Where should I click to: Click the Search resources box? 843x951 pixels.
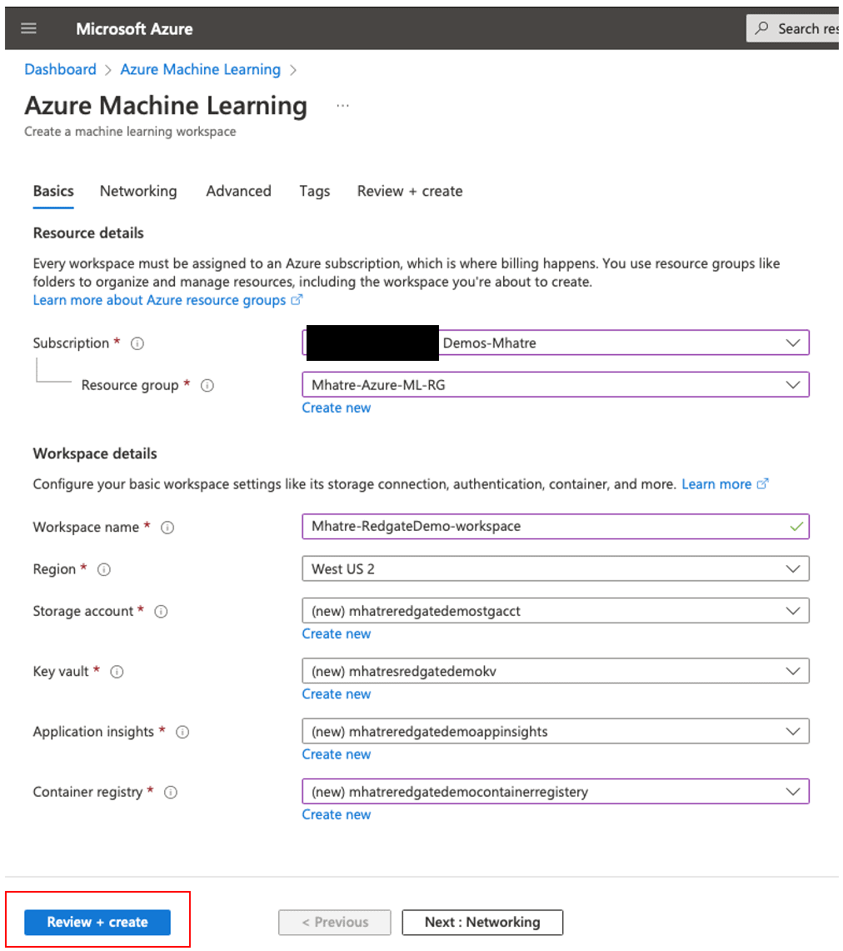[793, 28]
